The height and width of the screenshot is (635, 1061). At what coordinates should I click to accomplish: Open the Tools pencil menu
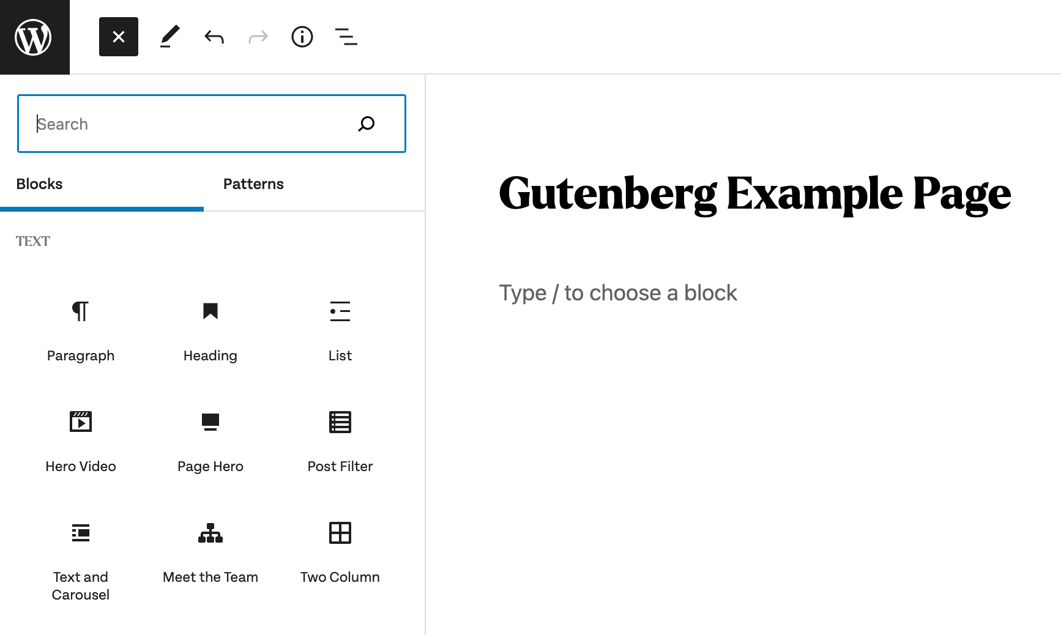click(169, 37)
